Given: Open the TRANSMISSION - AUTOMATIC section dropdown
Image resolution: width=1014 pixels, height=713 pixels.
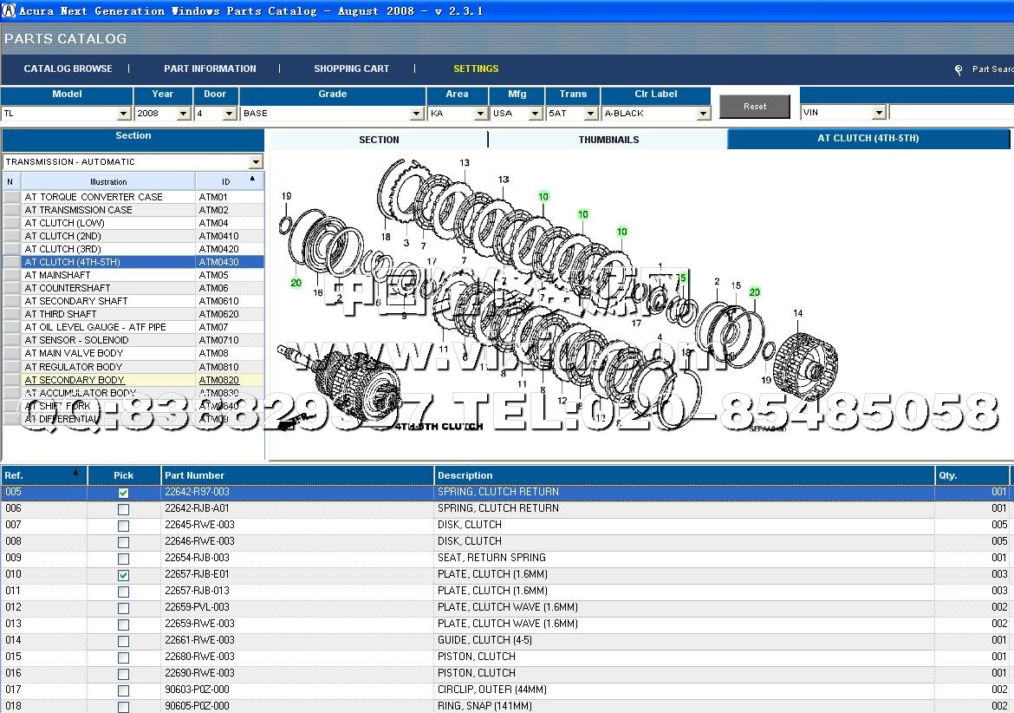Looking at the screenshot, I should coord(255,162).
